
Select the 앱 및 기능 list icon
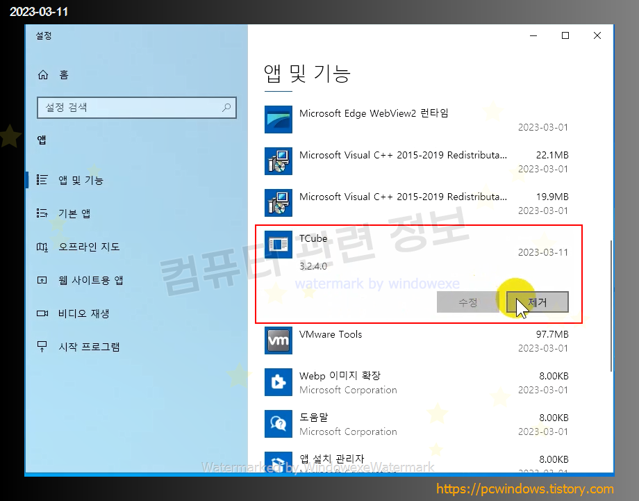pyautogui.click(x=42, y=180)
